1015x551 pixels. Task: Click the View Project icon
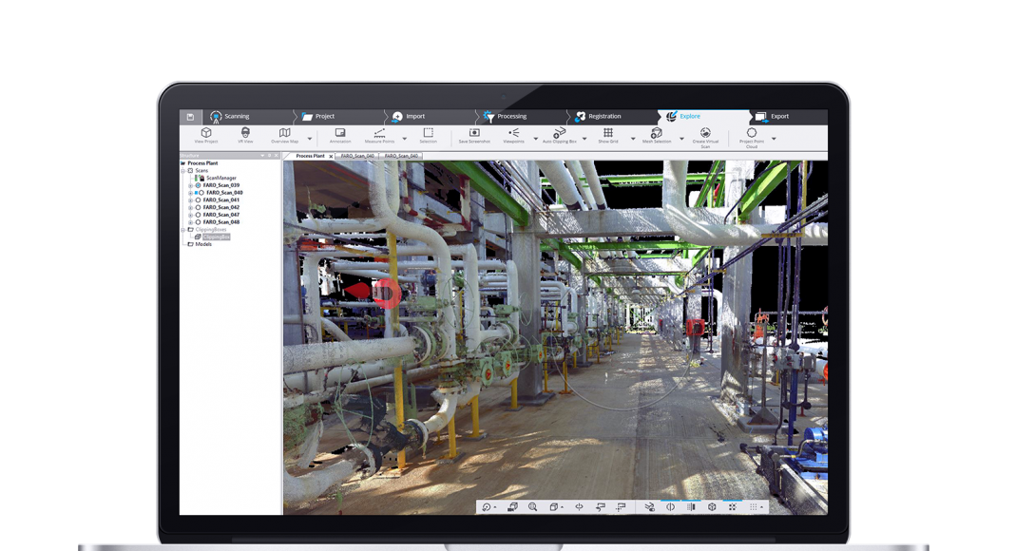click(x=206, y=133)
